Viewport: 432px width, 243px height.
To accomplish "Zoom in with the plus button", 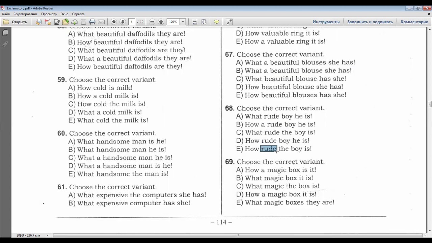I will (161, 22).
